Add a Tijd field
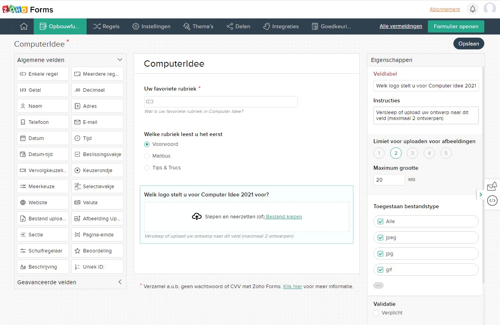500x325 pixels. click(98, 138)
